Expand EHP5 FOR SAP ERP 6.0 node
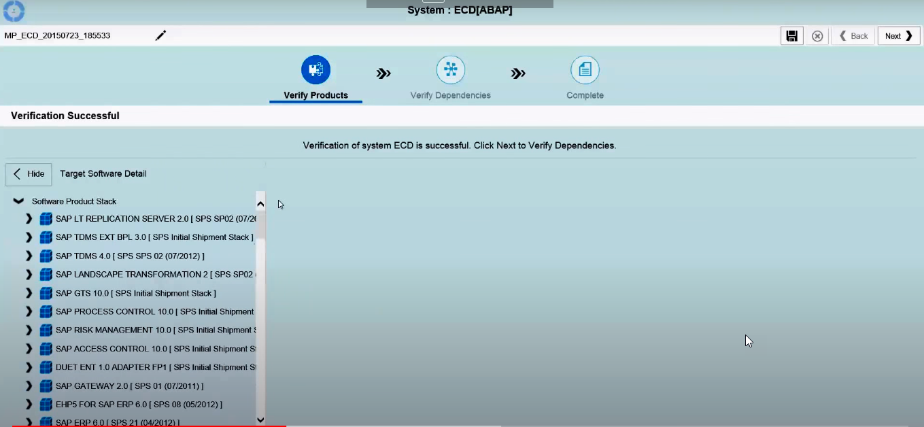924x427 pixels. click(x=29, y=405)
